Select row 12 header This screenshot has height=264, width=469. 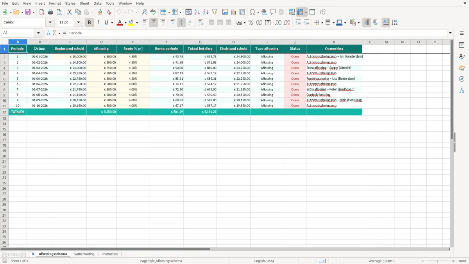tap(4, 112)
